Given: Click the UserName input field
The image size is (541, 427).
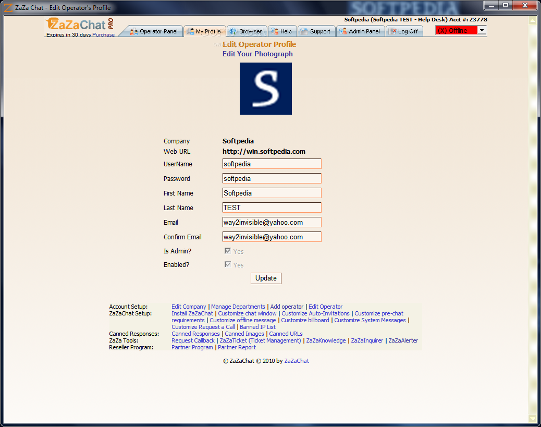Looking at the screenshot, I should click(x=272, y=164).
